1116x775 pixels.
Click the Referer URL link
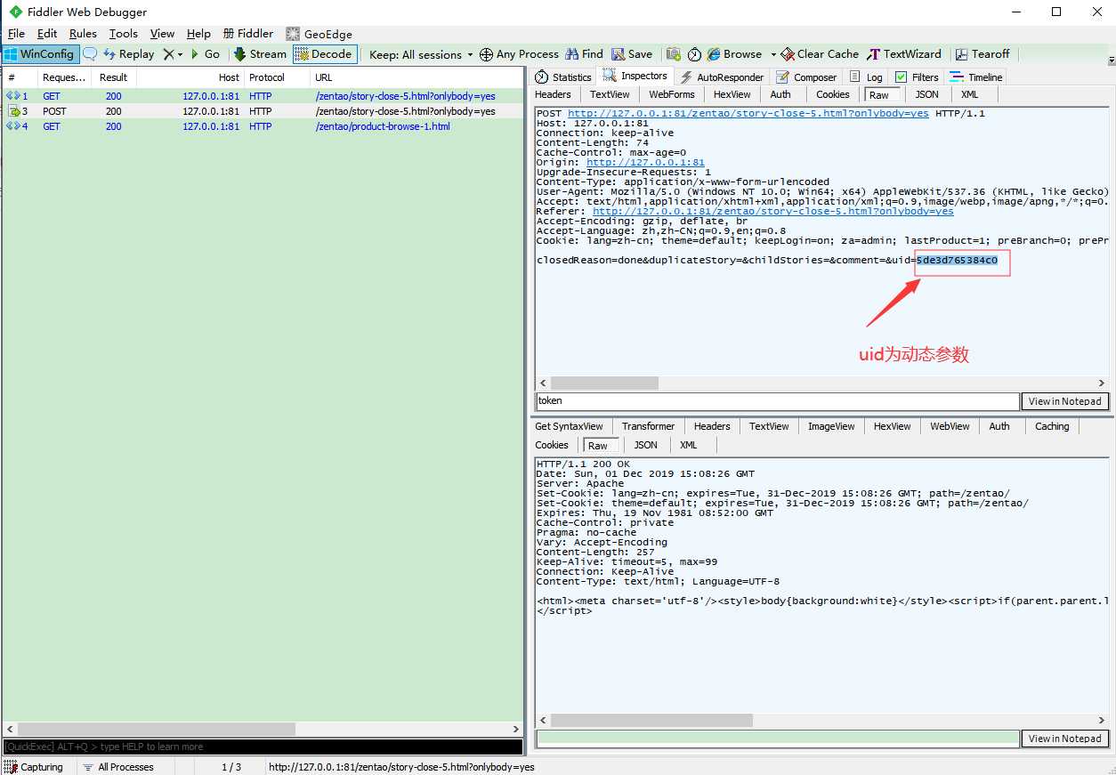773,212
